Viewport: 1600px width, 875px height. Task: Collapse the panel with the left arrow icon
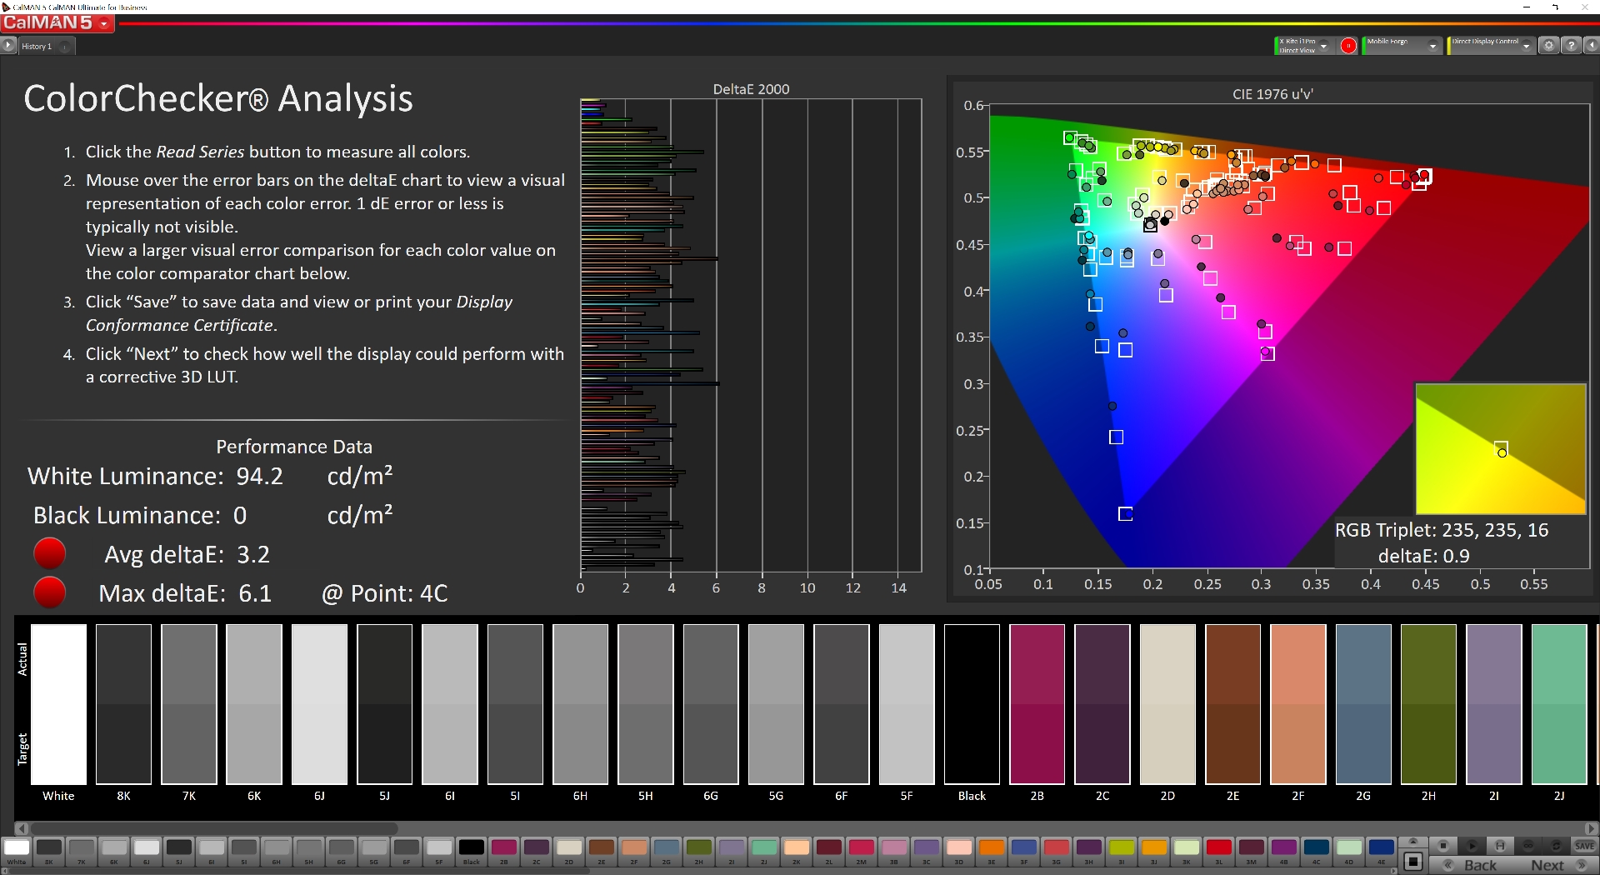click(1590, 46)
